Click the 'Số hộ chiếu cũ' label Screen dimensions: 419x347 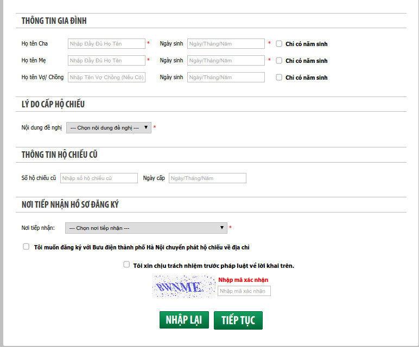[39, 178]
